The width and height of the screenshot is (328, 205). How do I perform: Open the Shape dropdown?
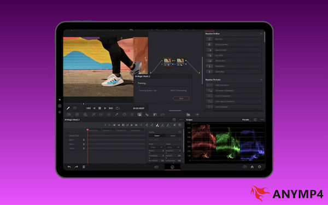tap(173, 147)
